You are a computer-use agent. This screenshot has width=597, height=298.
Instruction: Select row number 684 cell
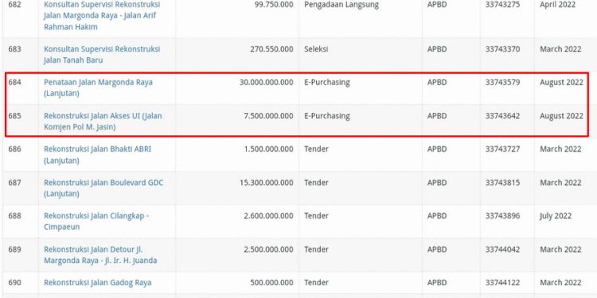(14, 82)
